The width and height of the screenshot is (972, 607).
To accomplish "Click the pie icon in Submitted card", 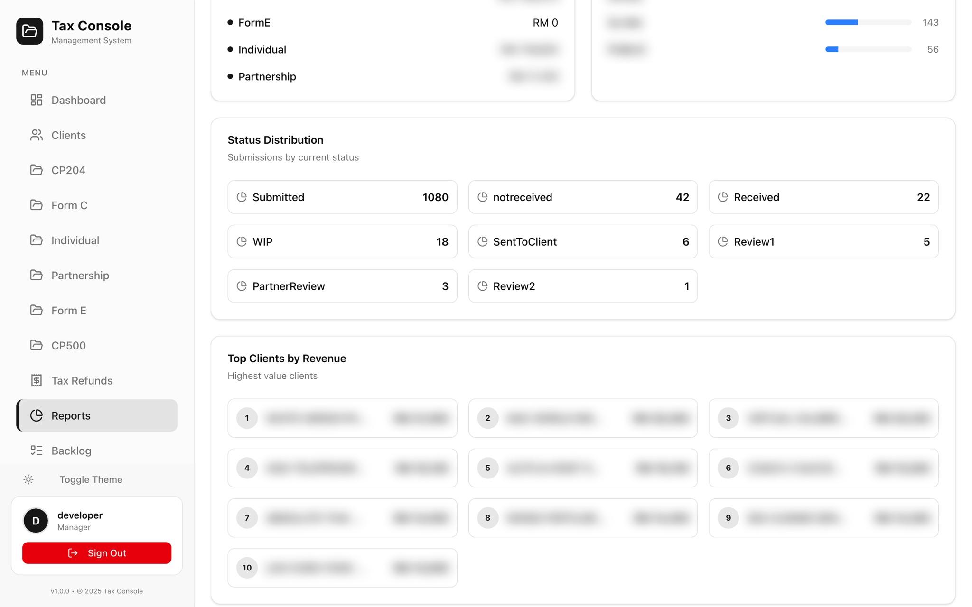I will [x=242, y=197].
